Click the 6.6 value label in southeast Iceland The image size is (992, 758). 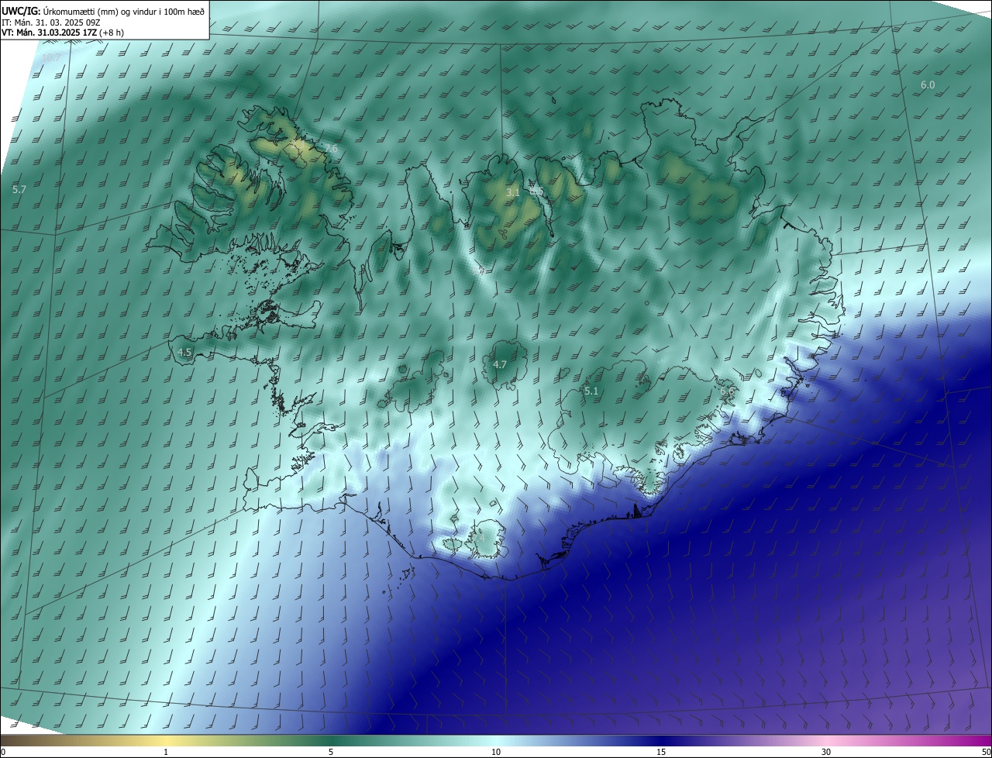coord(727,391)
